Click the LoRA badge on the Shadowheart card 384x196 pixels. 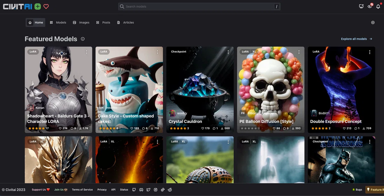(33, 51)
